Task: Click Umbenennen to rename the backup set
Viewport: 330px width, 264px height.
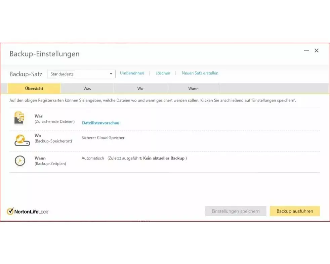Action: click(x=132, y=73)
